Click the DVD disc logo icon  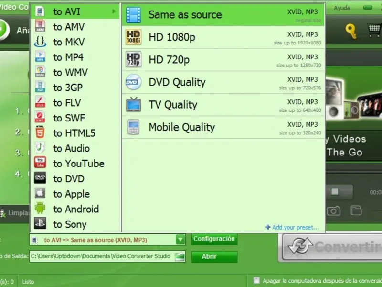[x=40, y=178]
